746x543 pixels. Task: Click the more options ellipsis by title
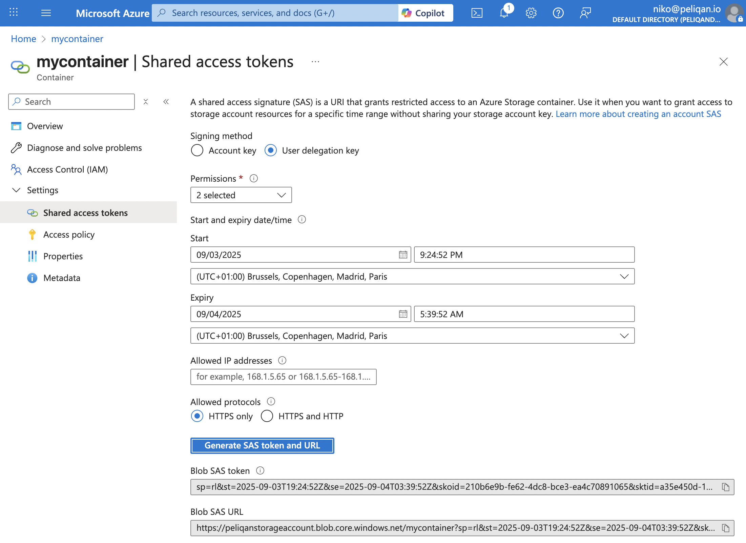(x=315, y=62)
